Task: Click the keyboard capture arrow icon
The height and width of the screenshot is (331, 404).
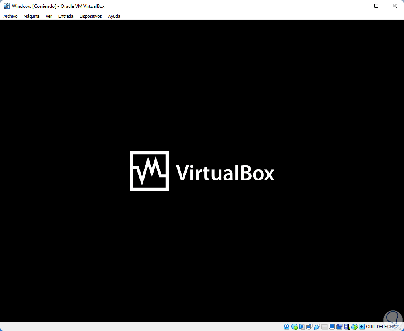Action: pos(362,327)
